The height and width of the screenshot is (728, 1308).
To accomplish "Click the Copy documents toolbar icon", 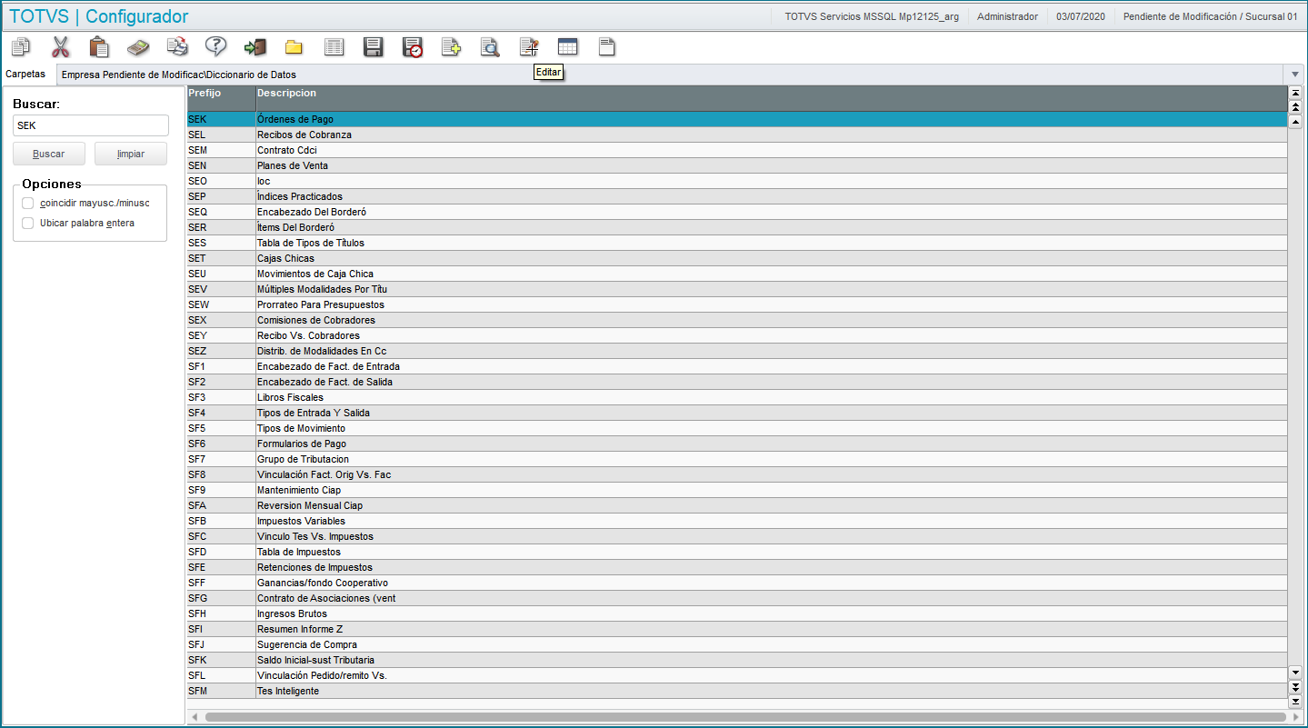I will coord(21,47).
